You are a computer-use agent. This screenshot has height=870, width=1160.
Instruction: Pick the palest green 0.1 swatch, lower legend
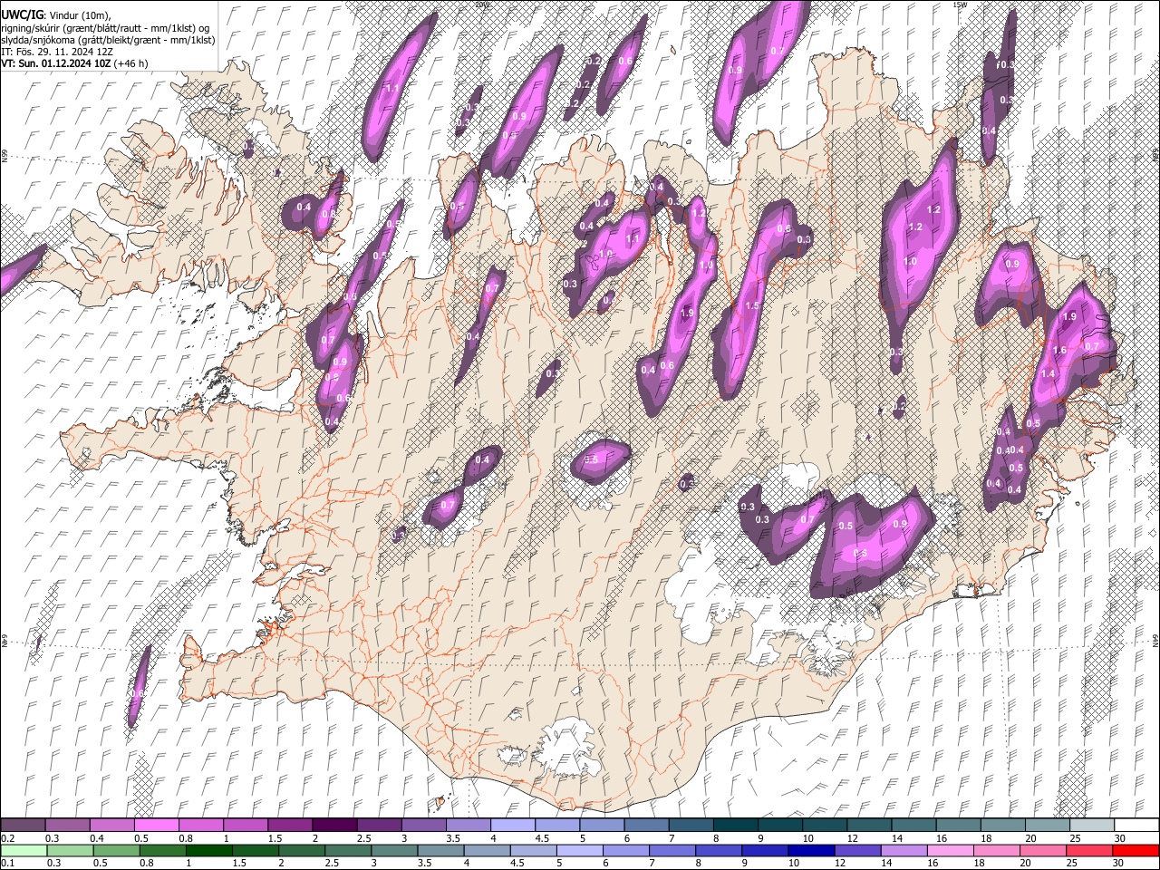pyautogui.click(x=23, y=850)
